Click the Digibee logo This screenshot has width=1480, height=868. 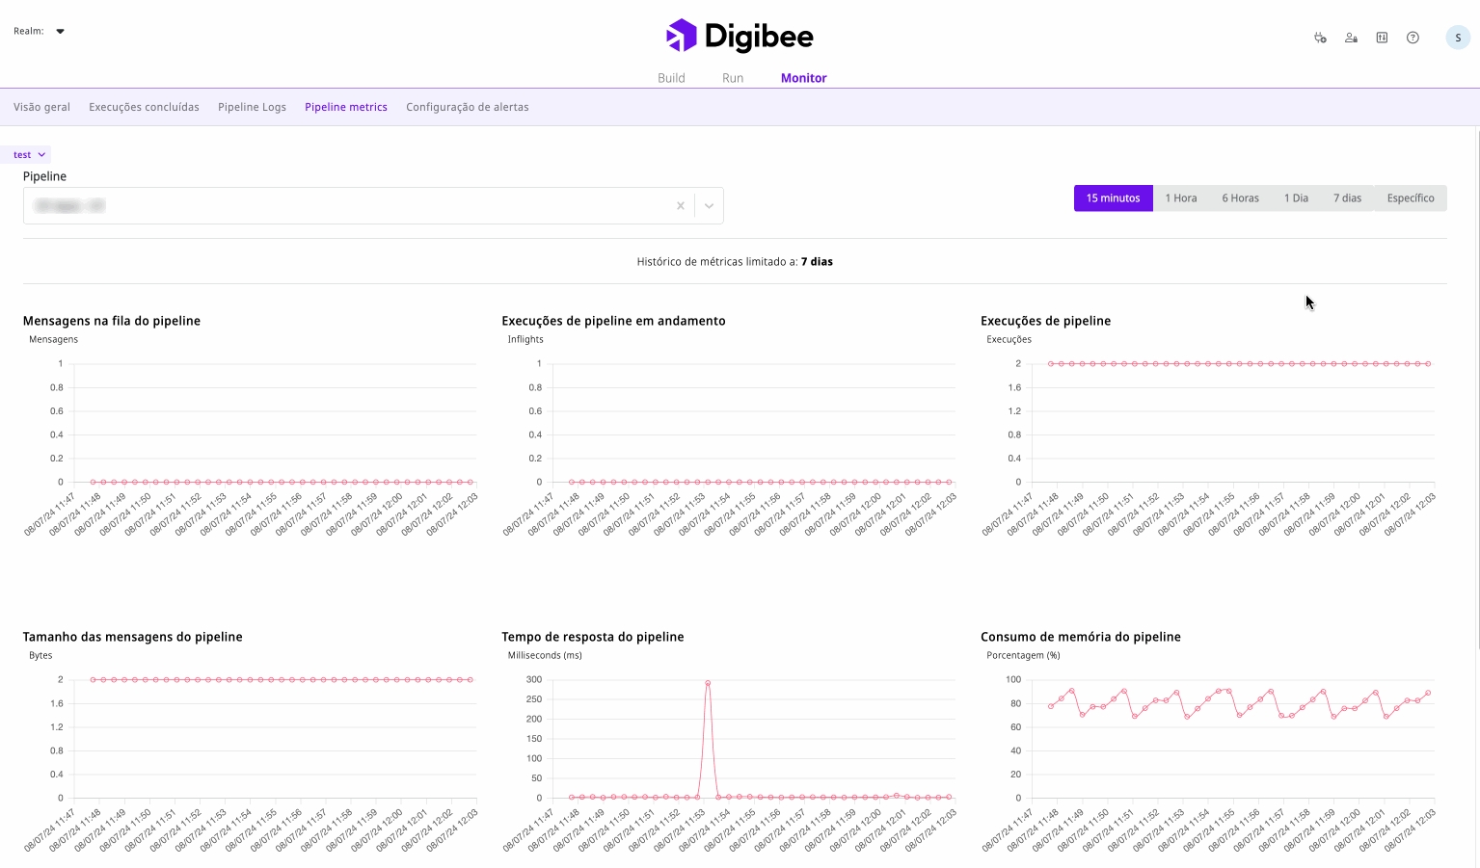tap(740, 37)
